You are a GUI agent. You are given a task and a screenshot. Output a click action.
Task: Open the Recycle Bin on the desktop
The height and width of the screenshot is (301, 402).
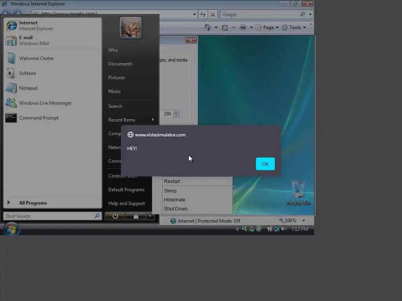[x=298, y=192]
